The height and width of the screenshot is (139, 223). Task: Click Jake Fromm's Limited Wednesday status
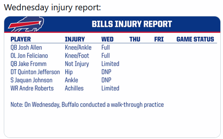(110, 64)
